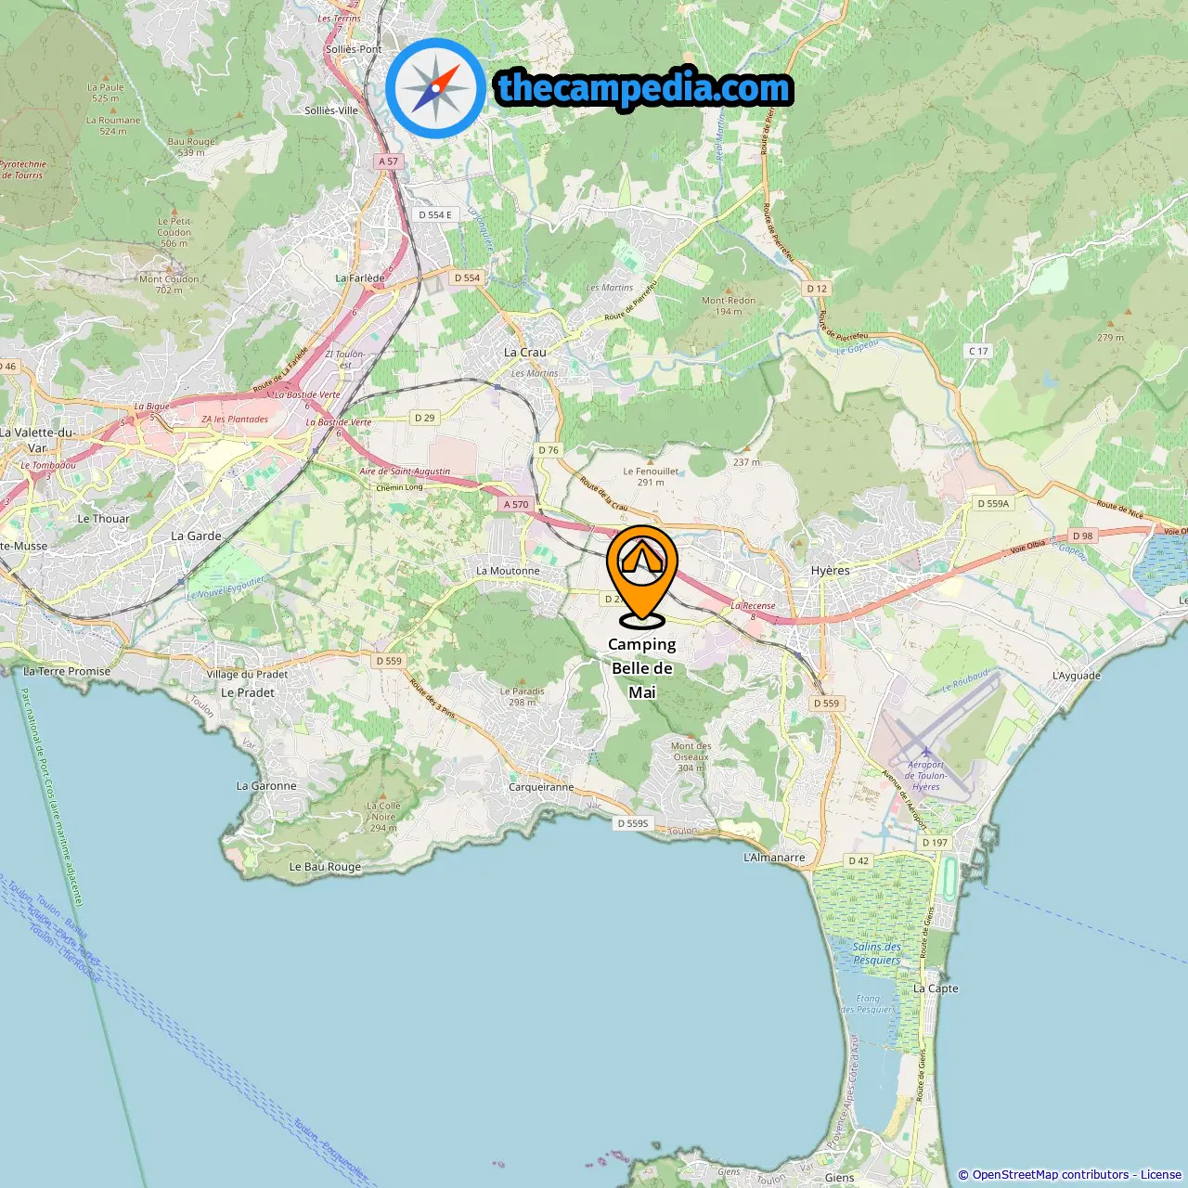Click the blue compass logo icon
Image resolution: width=1188 pixels, height=1188 pixels.
435,88
